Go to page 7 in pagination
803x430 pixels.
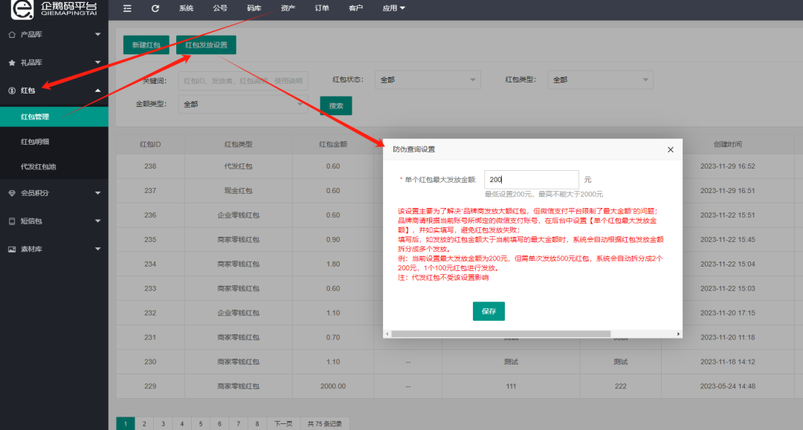pyautogui.click(x=238, y=423)
